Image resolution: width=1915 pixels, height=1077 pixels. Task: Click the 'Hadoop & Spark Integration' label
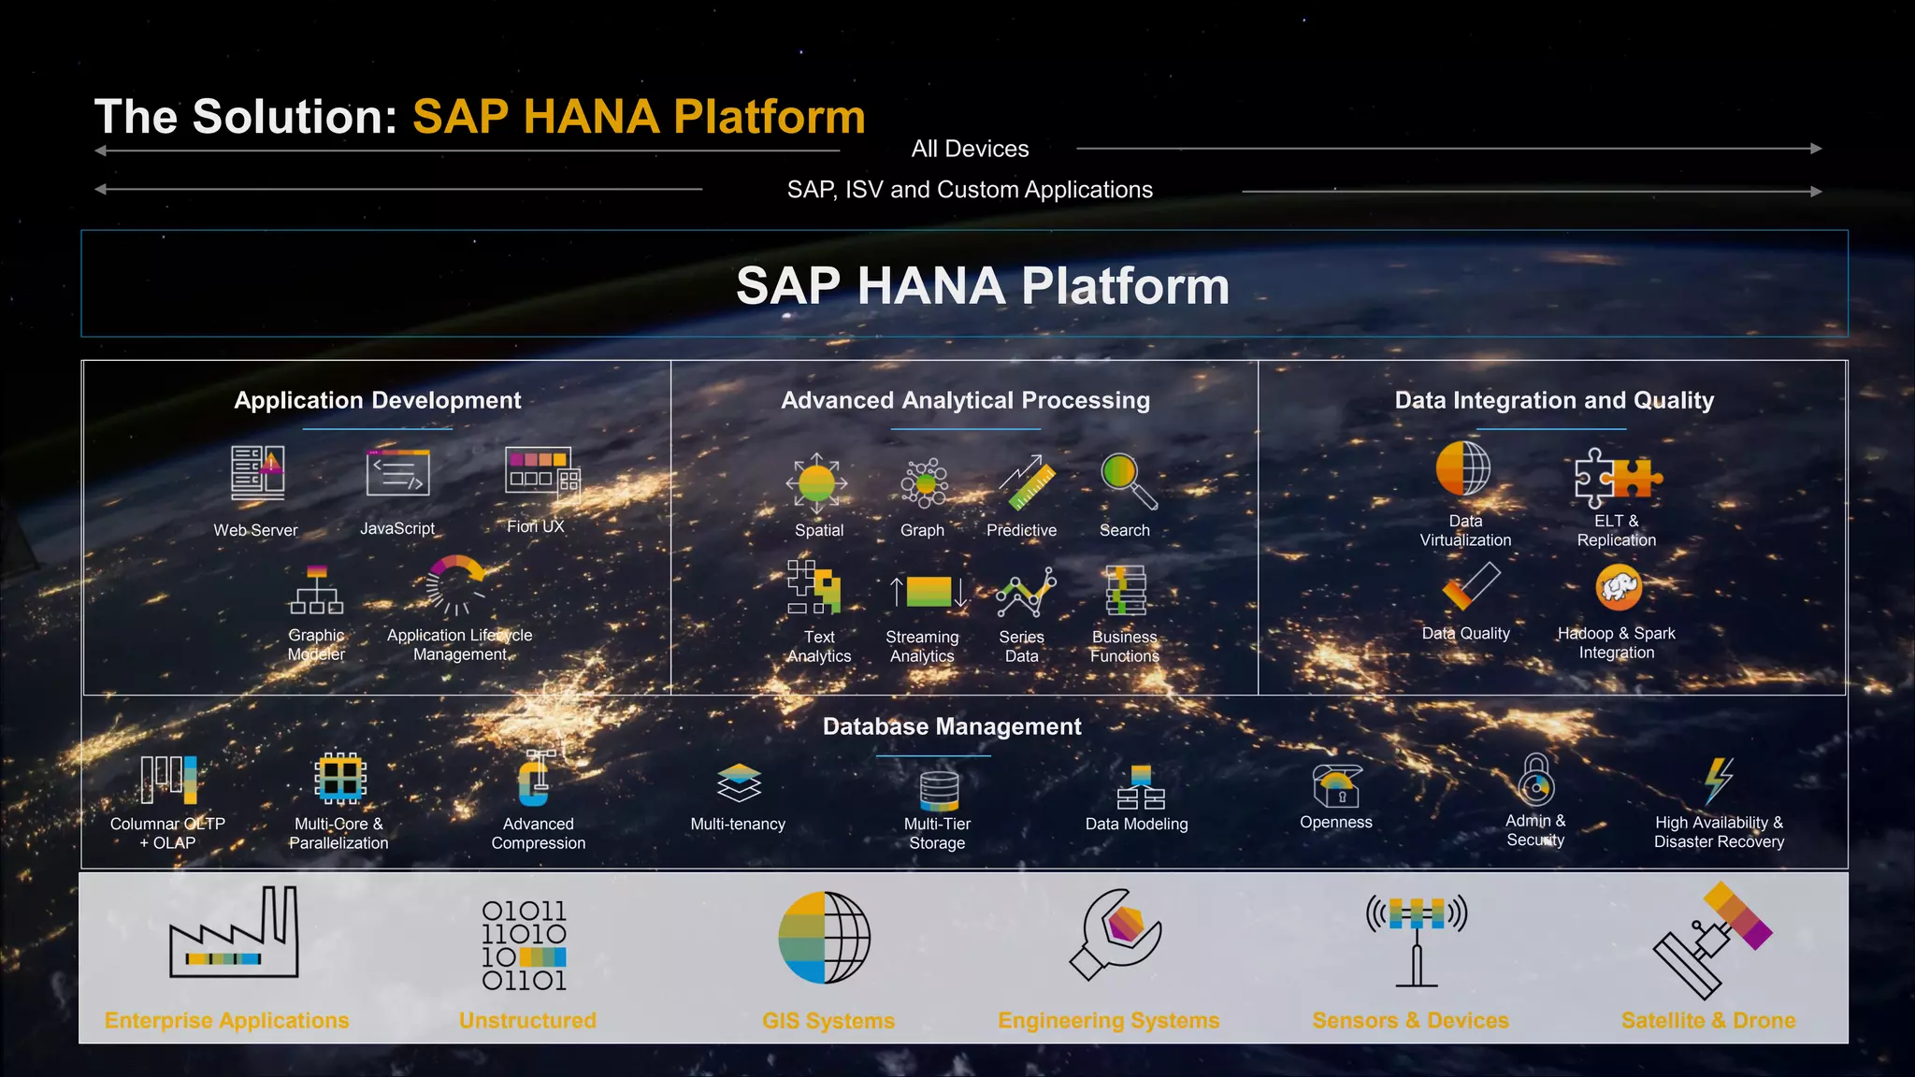point(1617,642)
